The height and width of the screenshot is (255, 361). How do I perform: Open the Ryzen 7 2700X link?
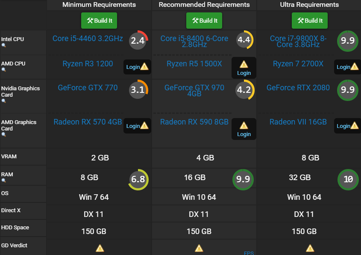pyautogui.click(x=298, y=64)
